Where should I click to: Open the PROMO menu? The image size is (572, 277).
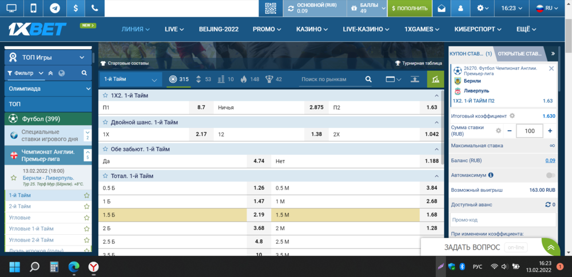[x=267, y=29]
